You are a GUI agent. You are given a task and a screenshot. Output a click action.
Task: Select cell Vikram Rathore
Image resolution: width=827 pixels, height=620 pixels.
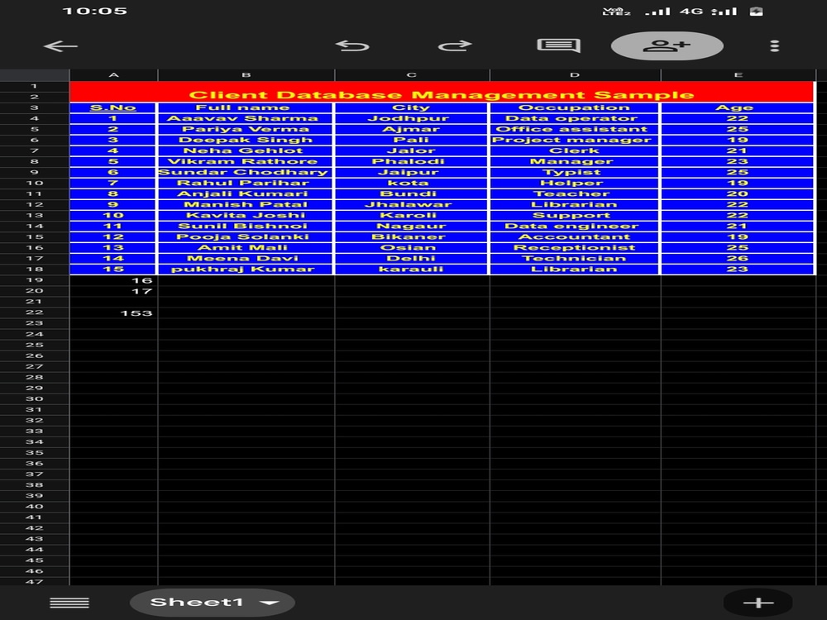pyautogui.click(x=246, y=161)
